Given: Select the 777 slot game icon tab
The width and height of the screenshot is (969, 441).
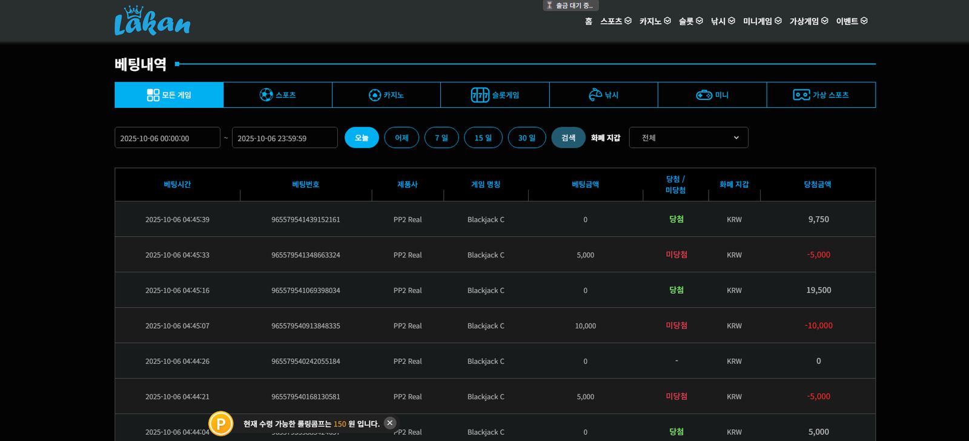Looking at the screenshot, I should (x=480, y=95).
